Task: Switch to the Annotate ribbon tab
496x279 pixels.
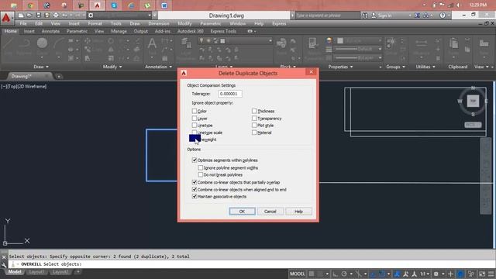Action: (x=50, y=31)
